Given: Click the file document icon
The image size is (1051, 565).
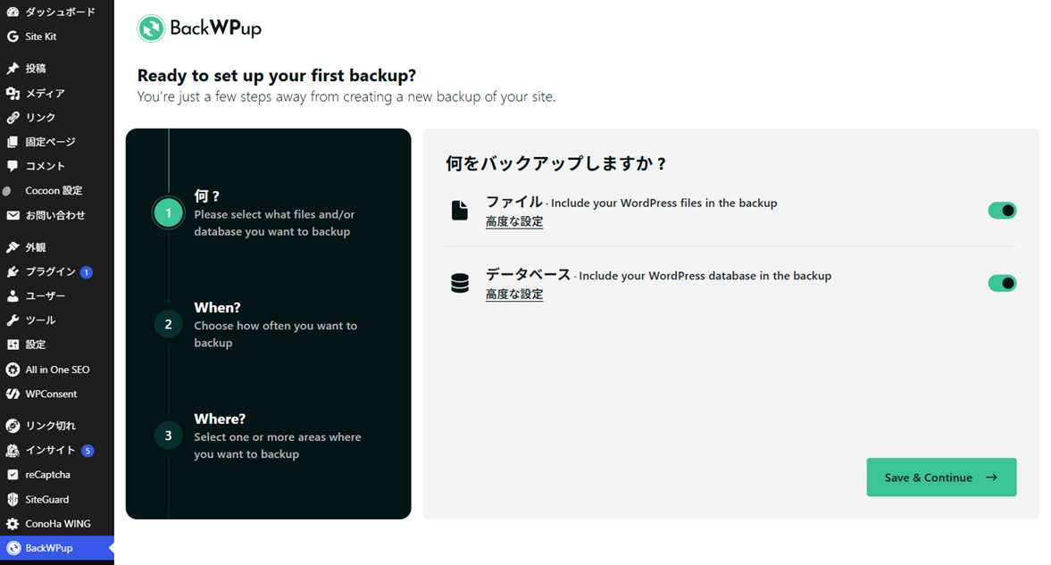Looking at the screenshot, I should click(x=460, y=211).
